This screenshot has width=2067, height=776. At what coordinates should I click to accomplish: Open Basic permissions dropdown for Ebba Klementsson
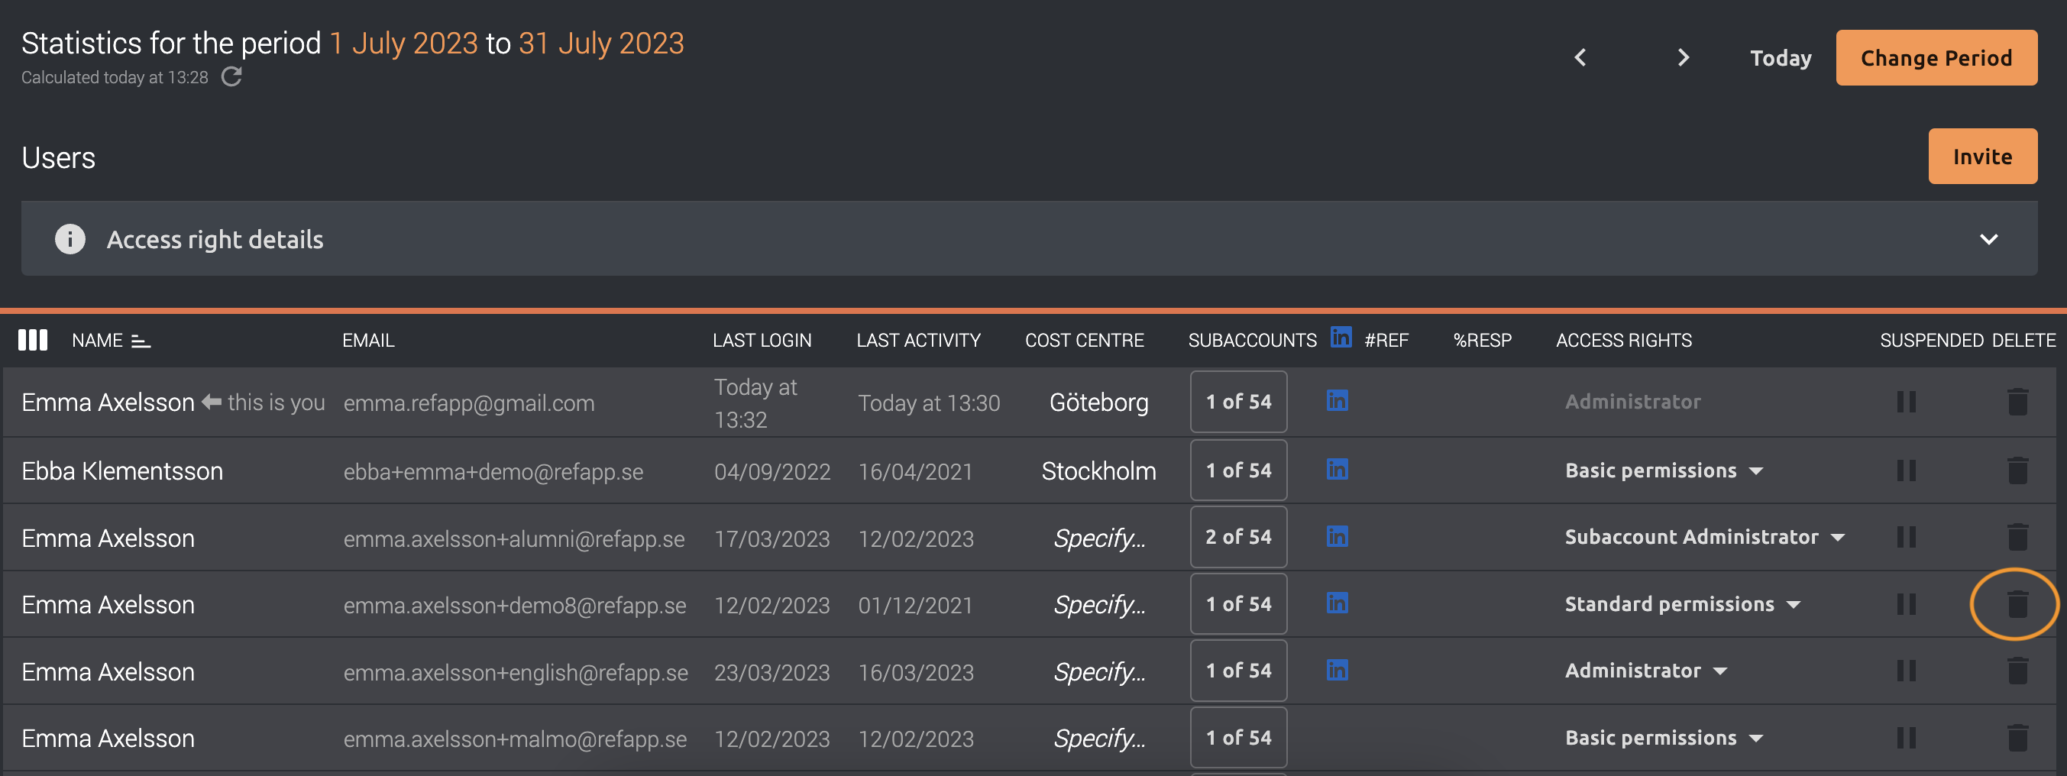tap(1664, 471)
